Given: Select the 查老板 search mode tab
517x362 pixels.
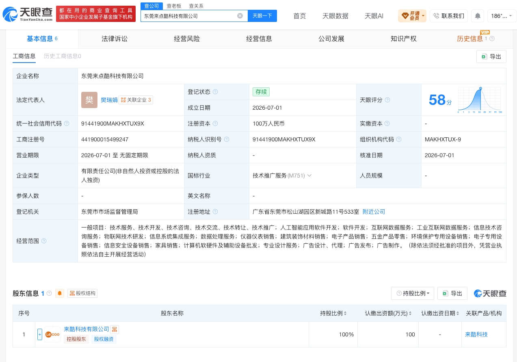Looking at the screenshot, I should [174, 6].
